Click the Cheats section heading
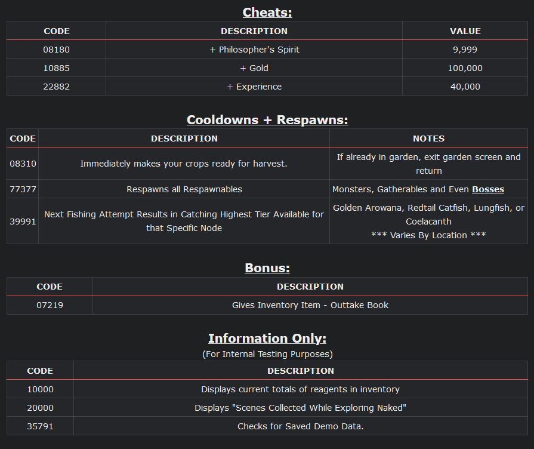The image size is (534, 449). click(267, 12)
